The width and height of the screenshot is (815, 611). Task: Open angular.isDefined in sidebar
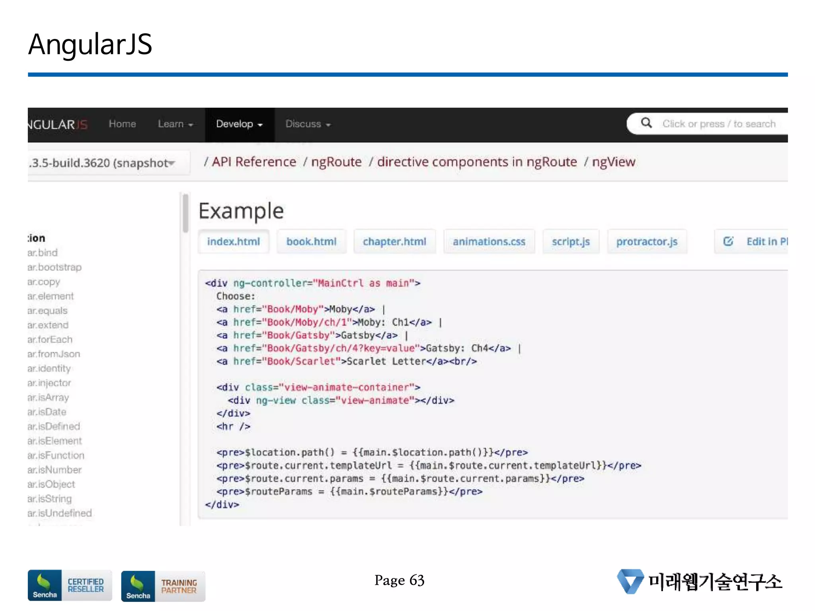54,426
